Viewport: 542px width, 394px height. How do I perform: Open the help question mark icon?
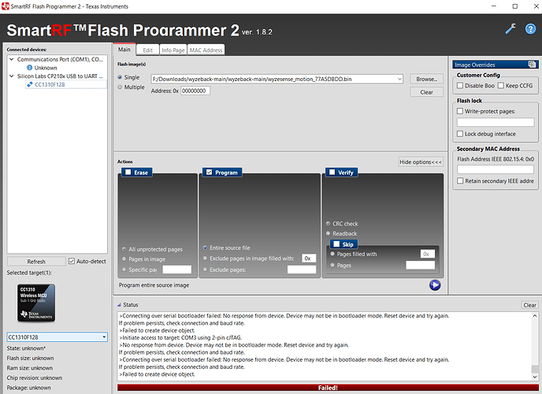531,29
